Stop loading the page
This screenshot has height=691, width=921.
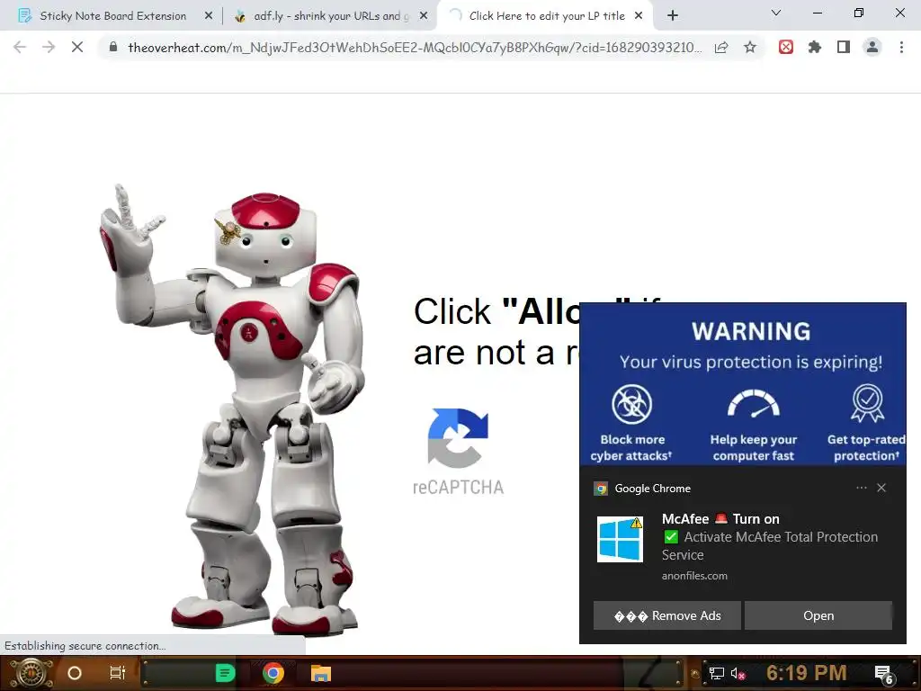click(77, 47)
